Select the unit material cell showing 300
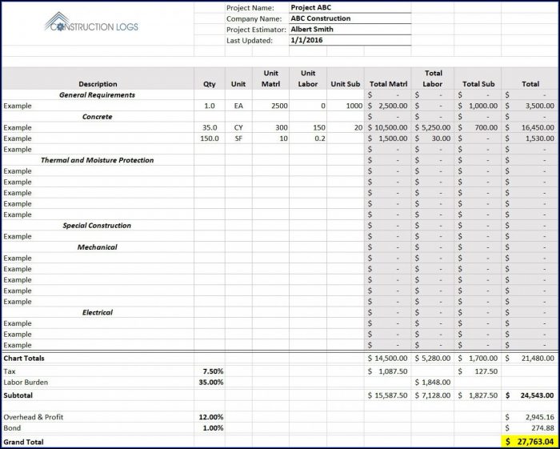The image size is (560, 449). (270, 127)
